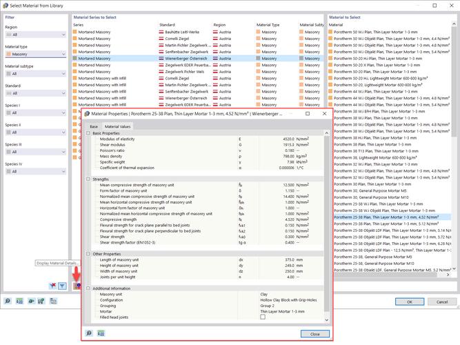Switch to the Base tab
This screenshot has width=460, height=345.
click(94, 126)
